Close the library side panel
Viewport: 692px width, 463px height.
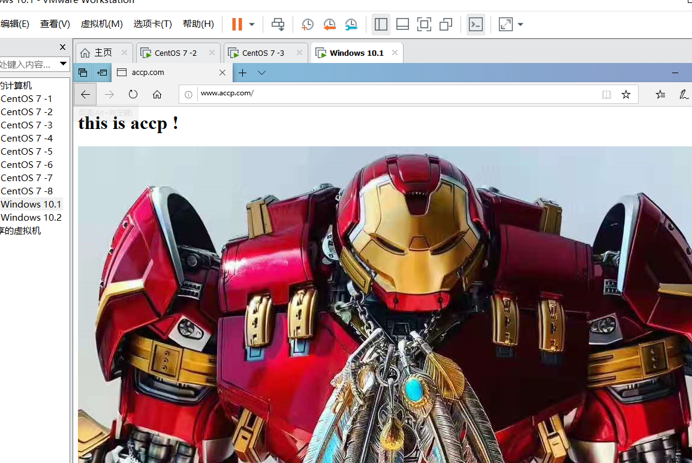(x=63, y=47)
